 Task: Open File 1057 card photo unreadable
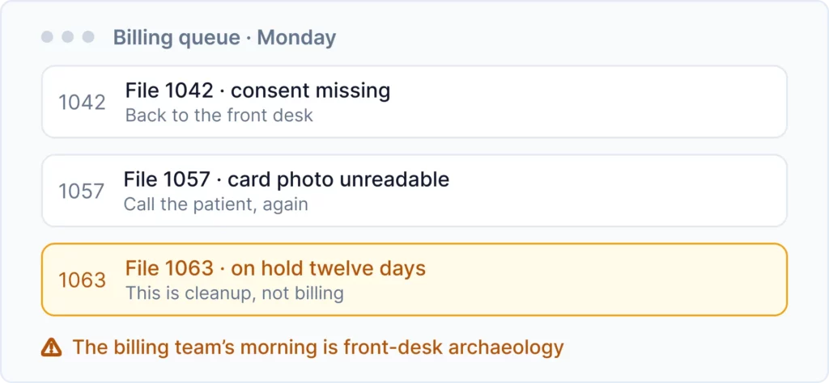click(x=414, y=191)
